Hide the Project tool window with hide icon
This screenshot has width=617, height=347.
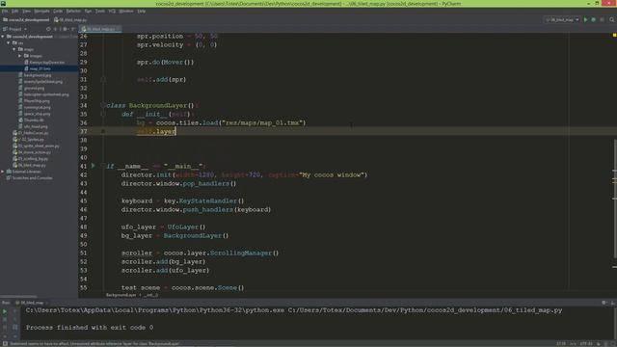pyautogui.click(x=73, y=29)
